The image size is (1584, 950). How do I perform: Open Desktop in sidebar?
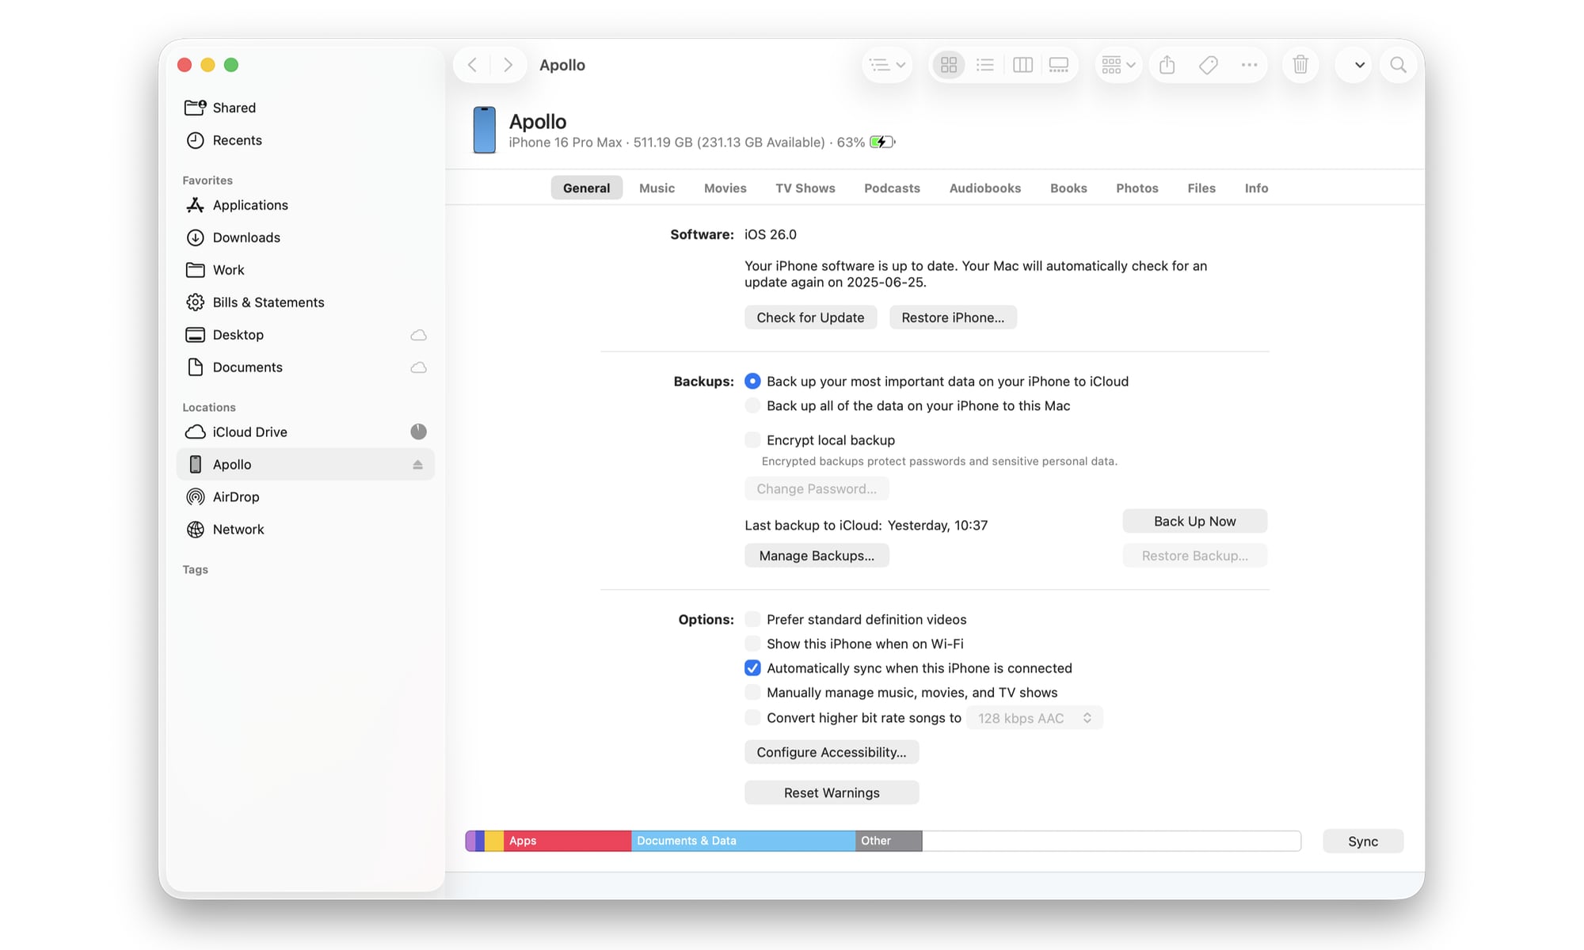click(306, 335)
